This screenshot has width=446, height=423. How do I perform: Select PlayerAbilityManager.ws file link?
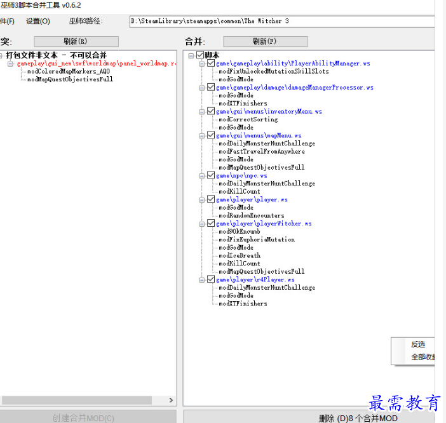pos(293,64)
